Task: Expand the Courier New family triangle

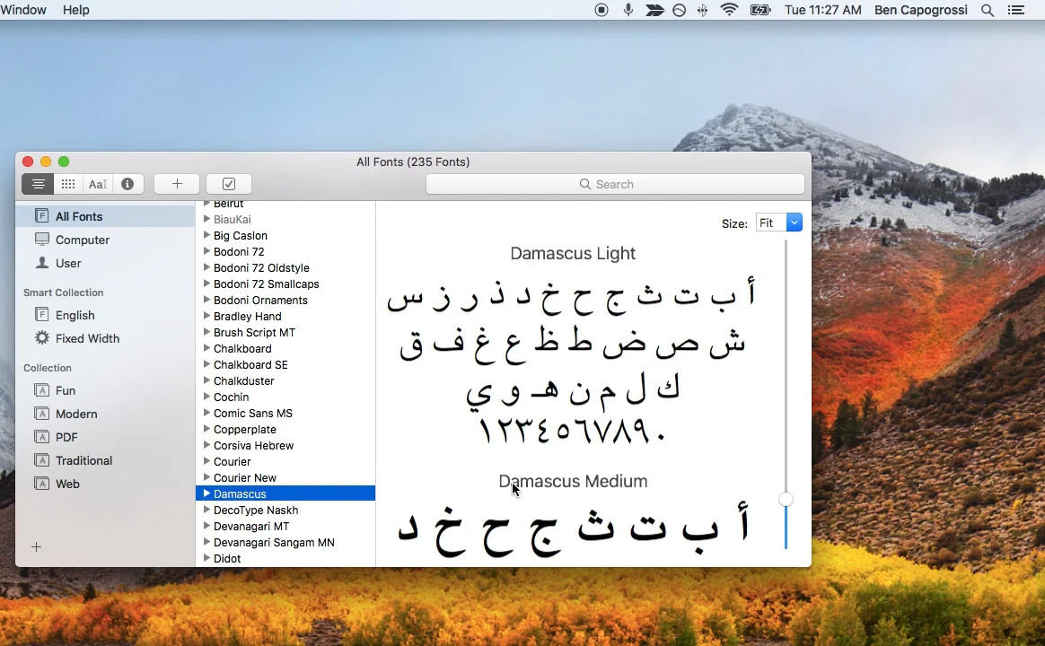Action: [206, 477]
